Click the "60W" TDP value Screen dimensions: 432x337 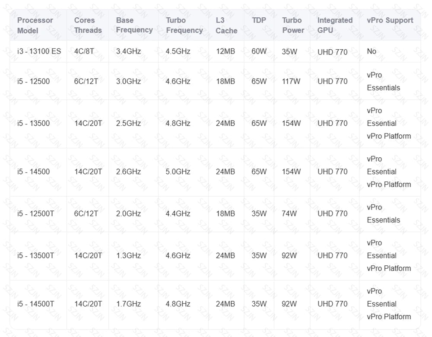click(259, 51)
